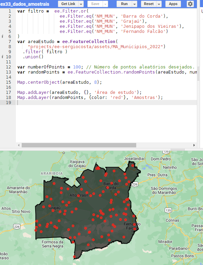The image size is (203, 265).
Task: Click the left scroll arrow of the code editor
Action: tap(19, 145)
